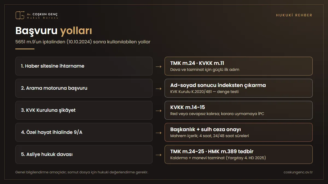
Task: Click 'Ad-soyad sonucu indeksten çıkarma' title
Action: tap(218, 85)
